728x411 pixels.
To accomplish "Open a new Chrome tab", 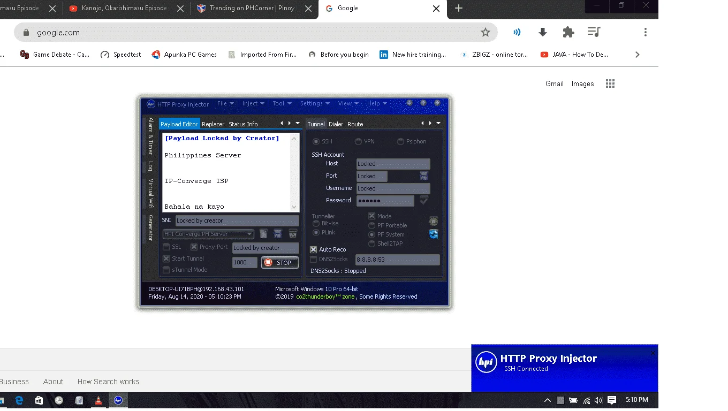I will click(x=459, y=9).
